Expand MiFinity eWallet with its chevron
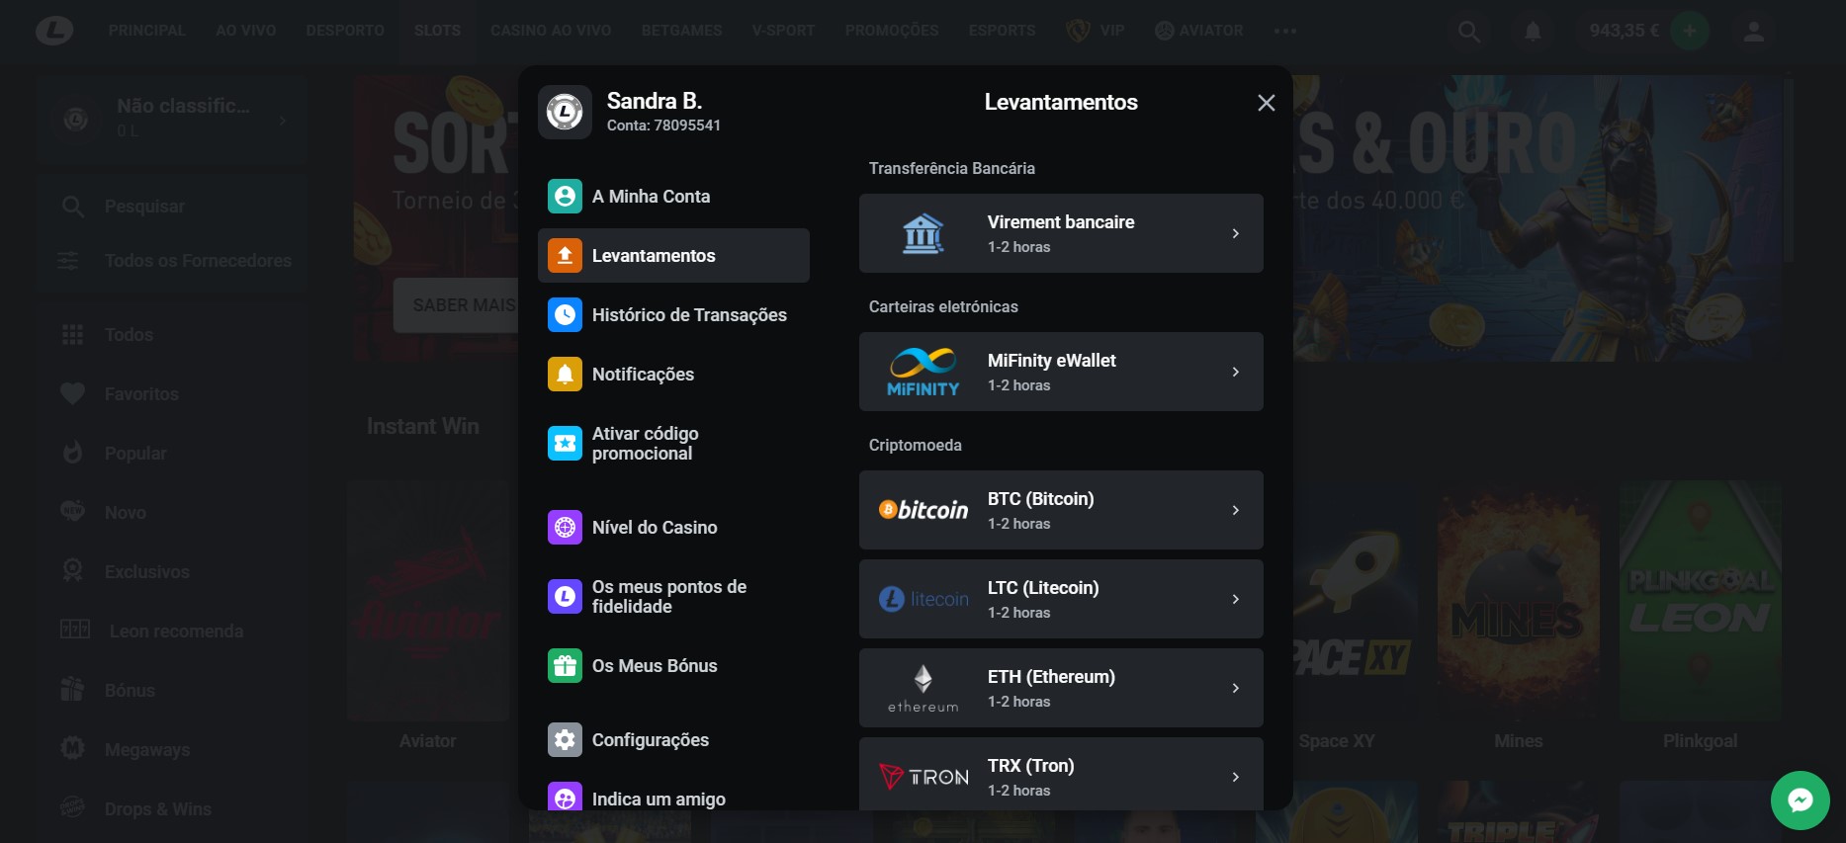The image size is (1846, 843). [x=1235, y=372]
